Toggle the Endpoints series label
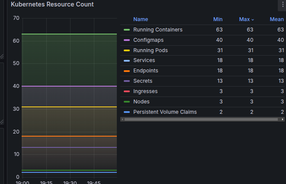 [x=146, y=71]
